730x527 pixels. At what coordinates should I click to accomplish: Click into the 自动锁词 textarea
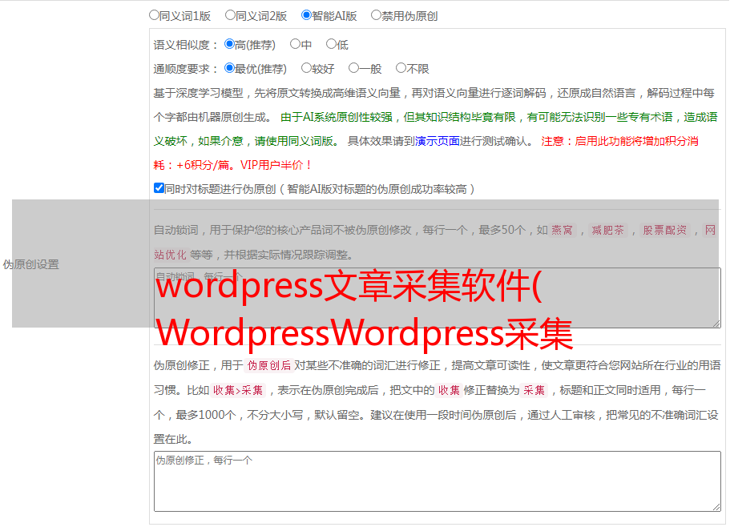(438, 298)
